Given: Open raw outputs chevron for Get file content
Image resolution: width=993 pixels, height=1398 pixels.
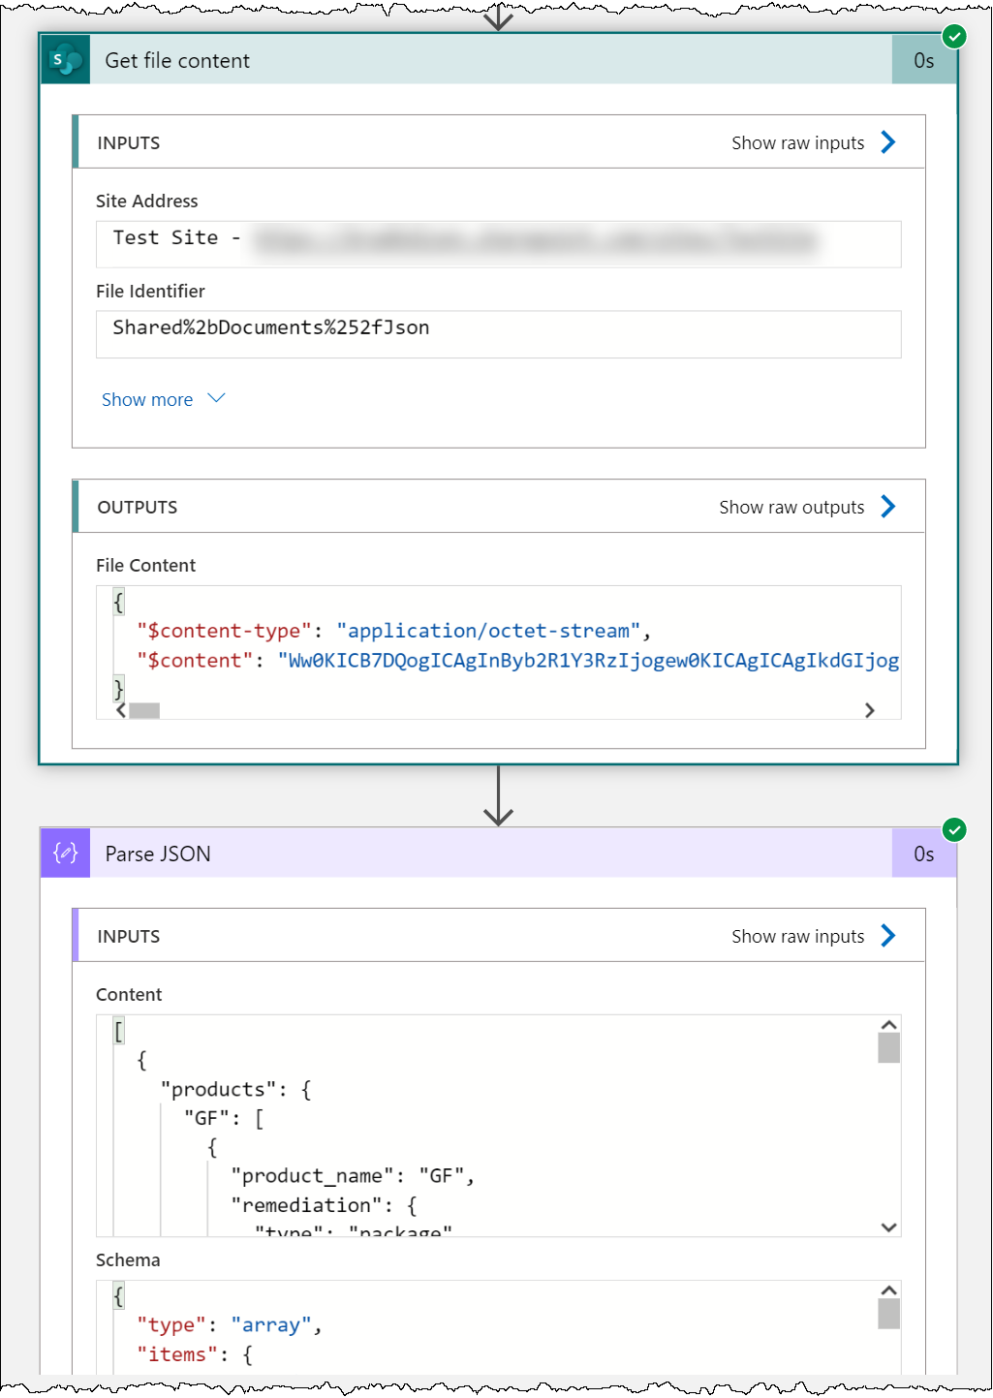Looking at the screenshot, I should point(888,507).
